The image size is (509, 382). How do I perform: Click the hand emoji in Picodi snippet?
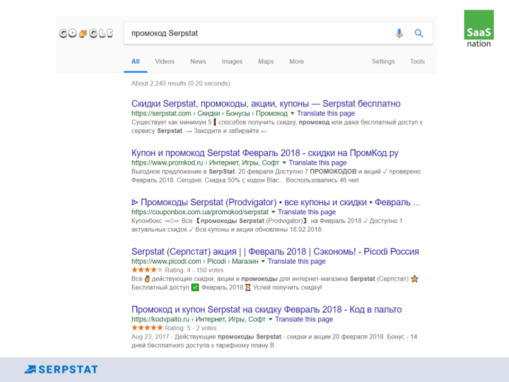tap(147, 279)
